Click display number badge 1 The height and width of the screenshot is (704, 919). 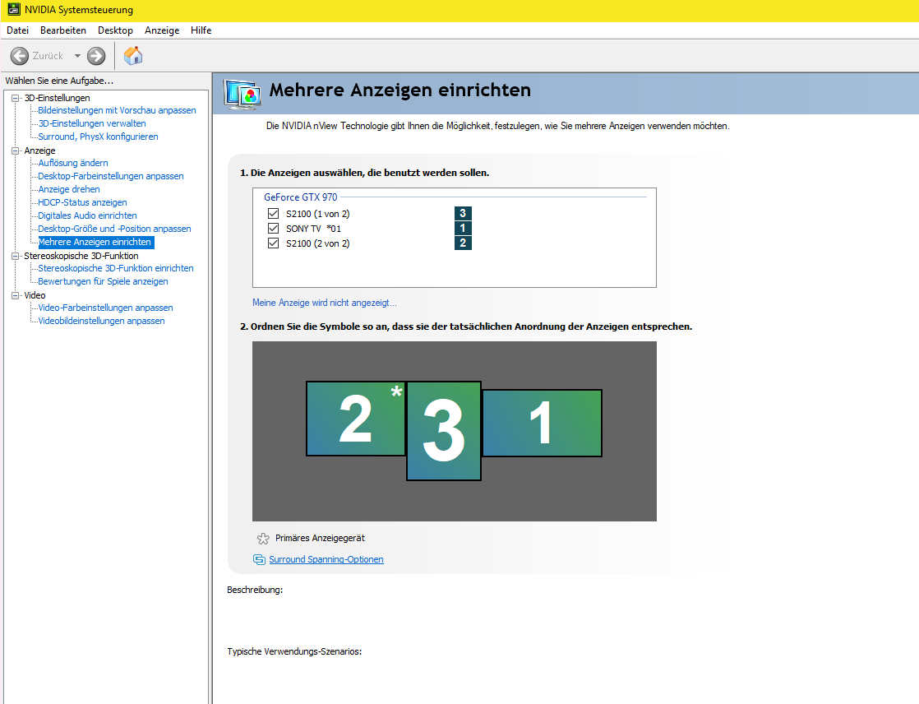tap(463, 228)
